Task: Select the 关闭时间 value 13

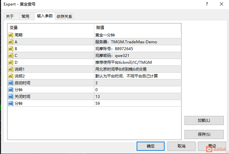Action: coord(137,97)
